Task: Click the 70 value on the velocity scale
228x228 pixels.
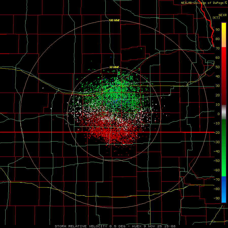Action: pyautogui.click(x=218, y=48)
